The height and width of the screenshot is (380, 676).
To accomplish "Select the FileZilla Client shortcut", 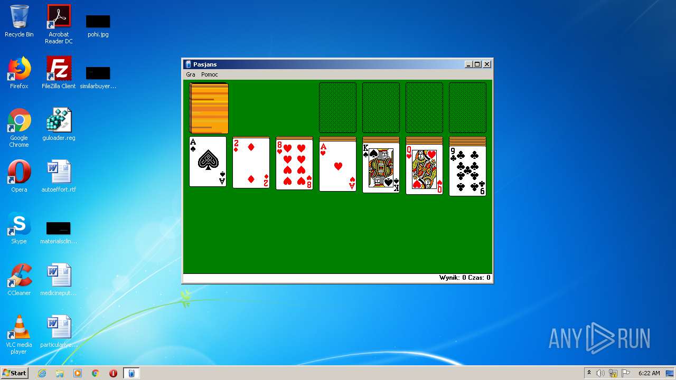I will click(x=59, y=73).
